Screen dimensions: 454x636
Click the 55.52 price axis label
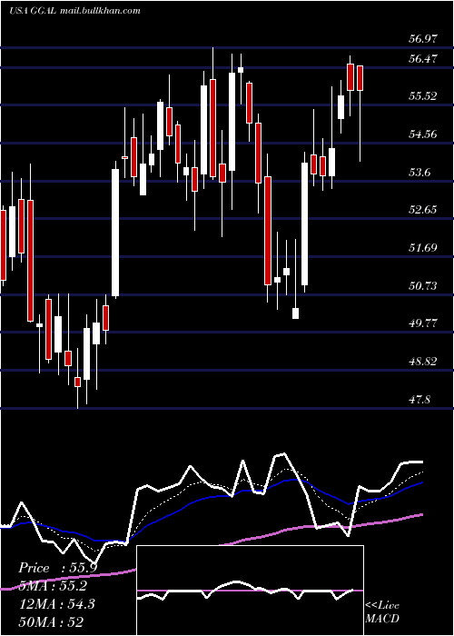coord(423,96)
